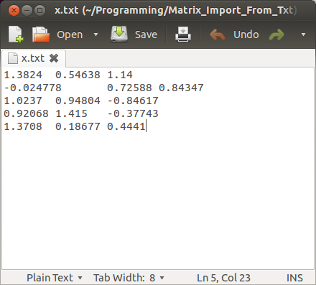Image resolution: width=316 pixels, height=285 pixels.
Task: Click the value 0.84347 in line two
Action: point(181,88)
